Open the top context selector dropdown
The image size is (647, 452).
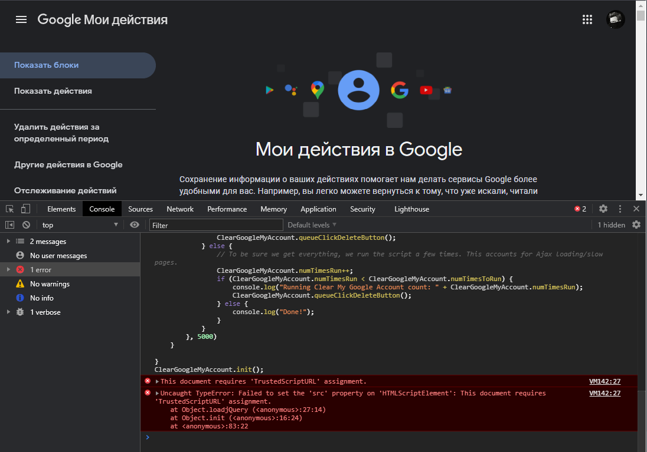point(80,225)
